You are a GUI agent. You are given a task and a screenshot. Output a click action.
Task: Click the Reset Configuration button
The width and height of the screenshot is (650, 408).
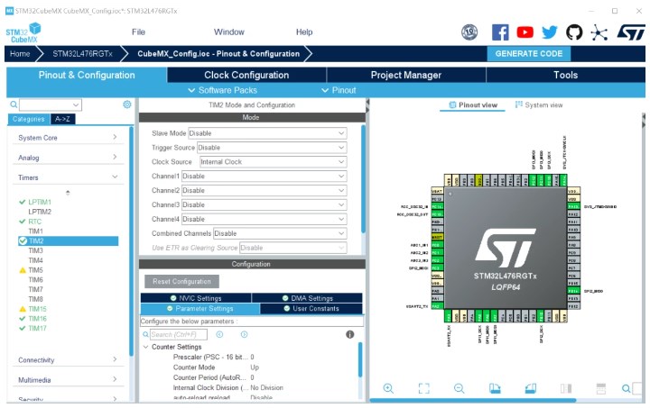click(181, 281)
